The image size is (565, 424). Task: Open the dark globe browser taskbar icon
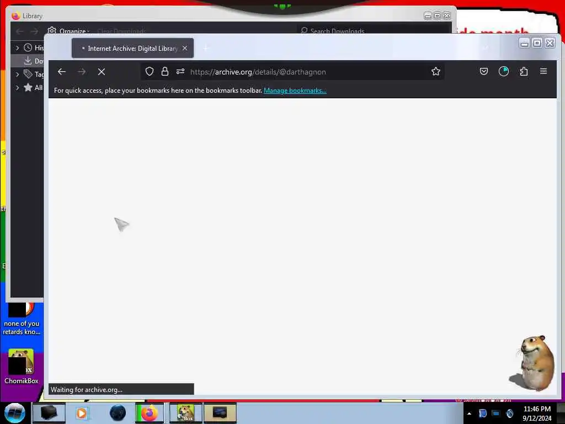(118, 413)
